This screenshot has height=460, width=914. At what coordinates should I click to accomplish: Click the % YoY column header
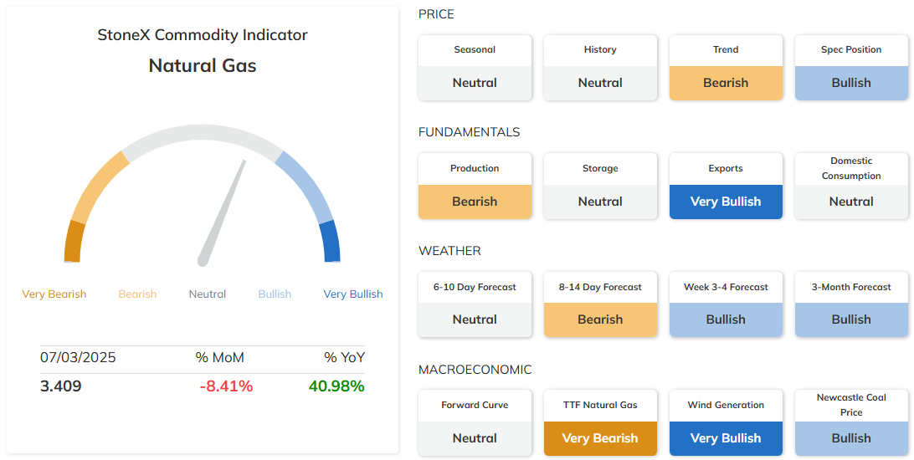click(x=345, y=357)
